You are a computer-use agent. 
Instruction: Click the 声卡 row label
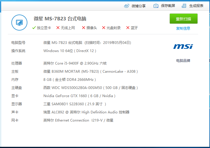15,112
